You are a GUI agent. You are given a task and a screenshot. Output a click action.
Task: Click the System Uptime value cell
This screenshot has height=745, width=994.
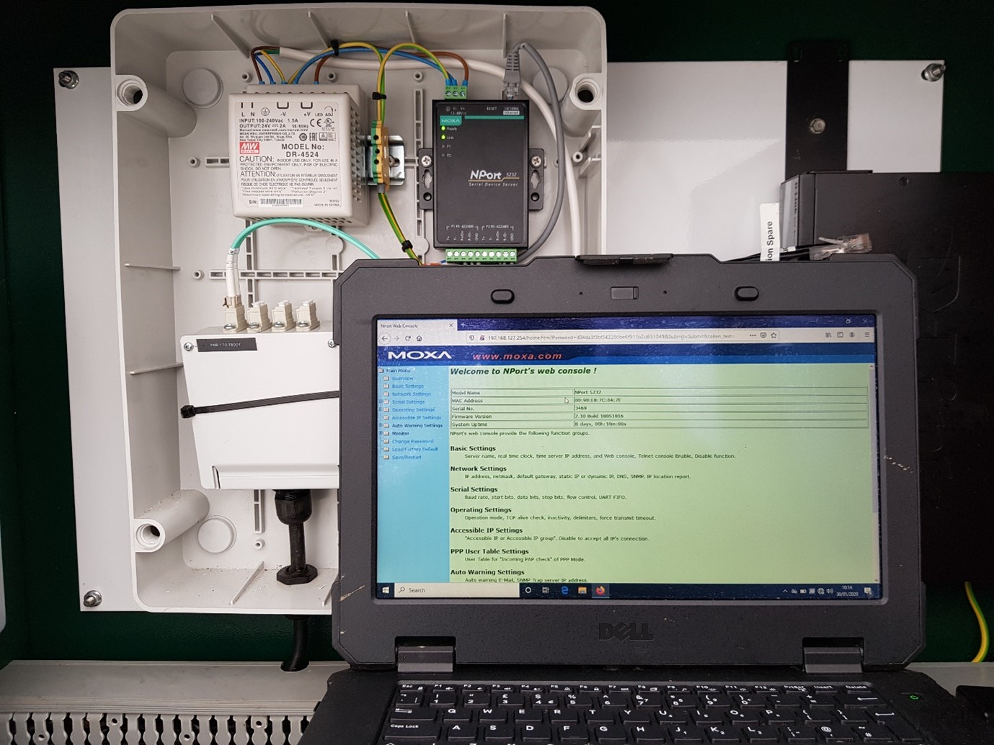tap(721, 424)
